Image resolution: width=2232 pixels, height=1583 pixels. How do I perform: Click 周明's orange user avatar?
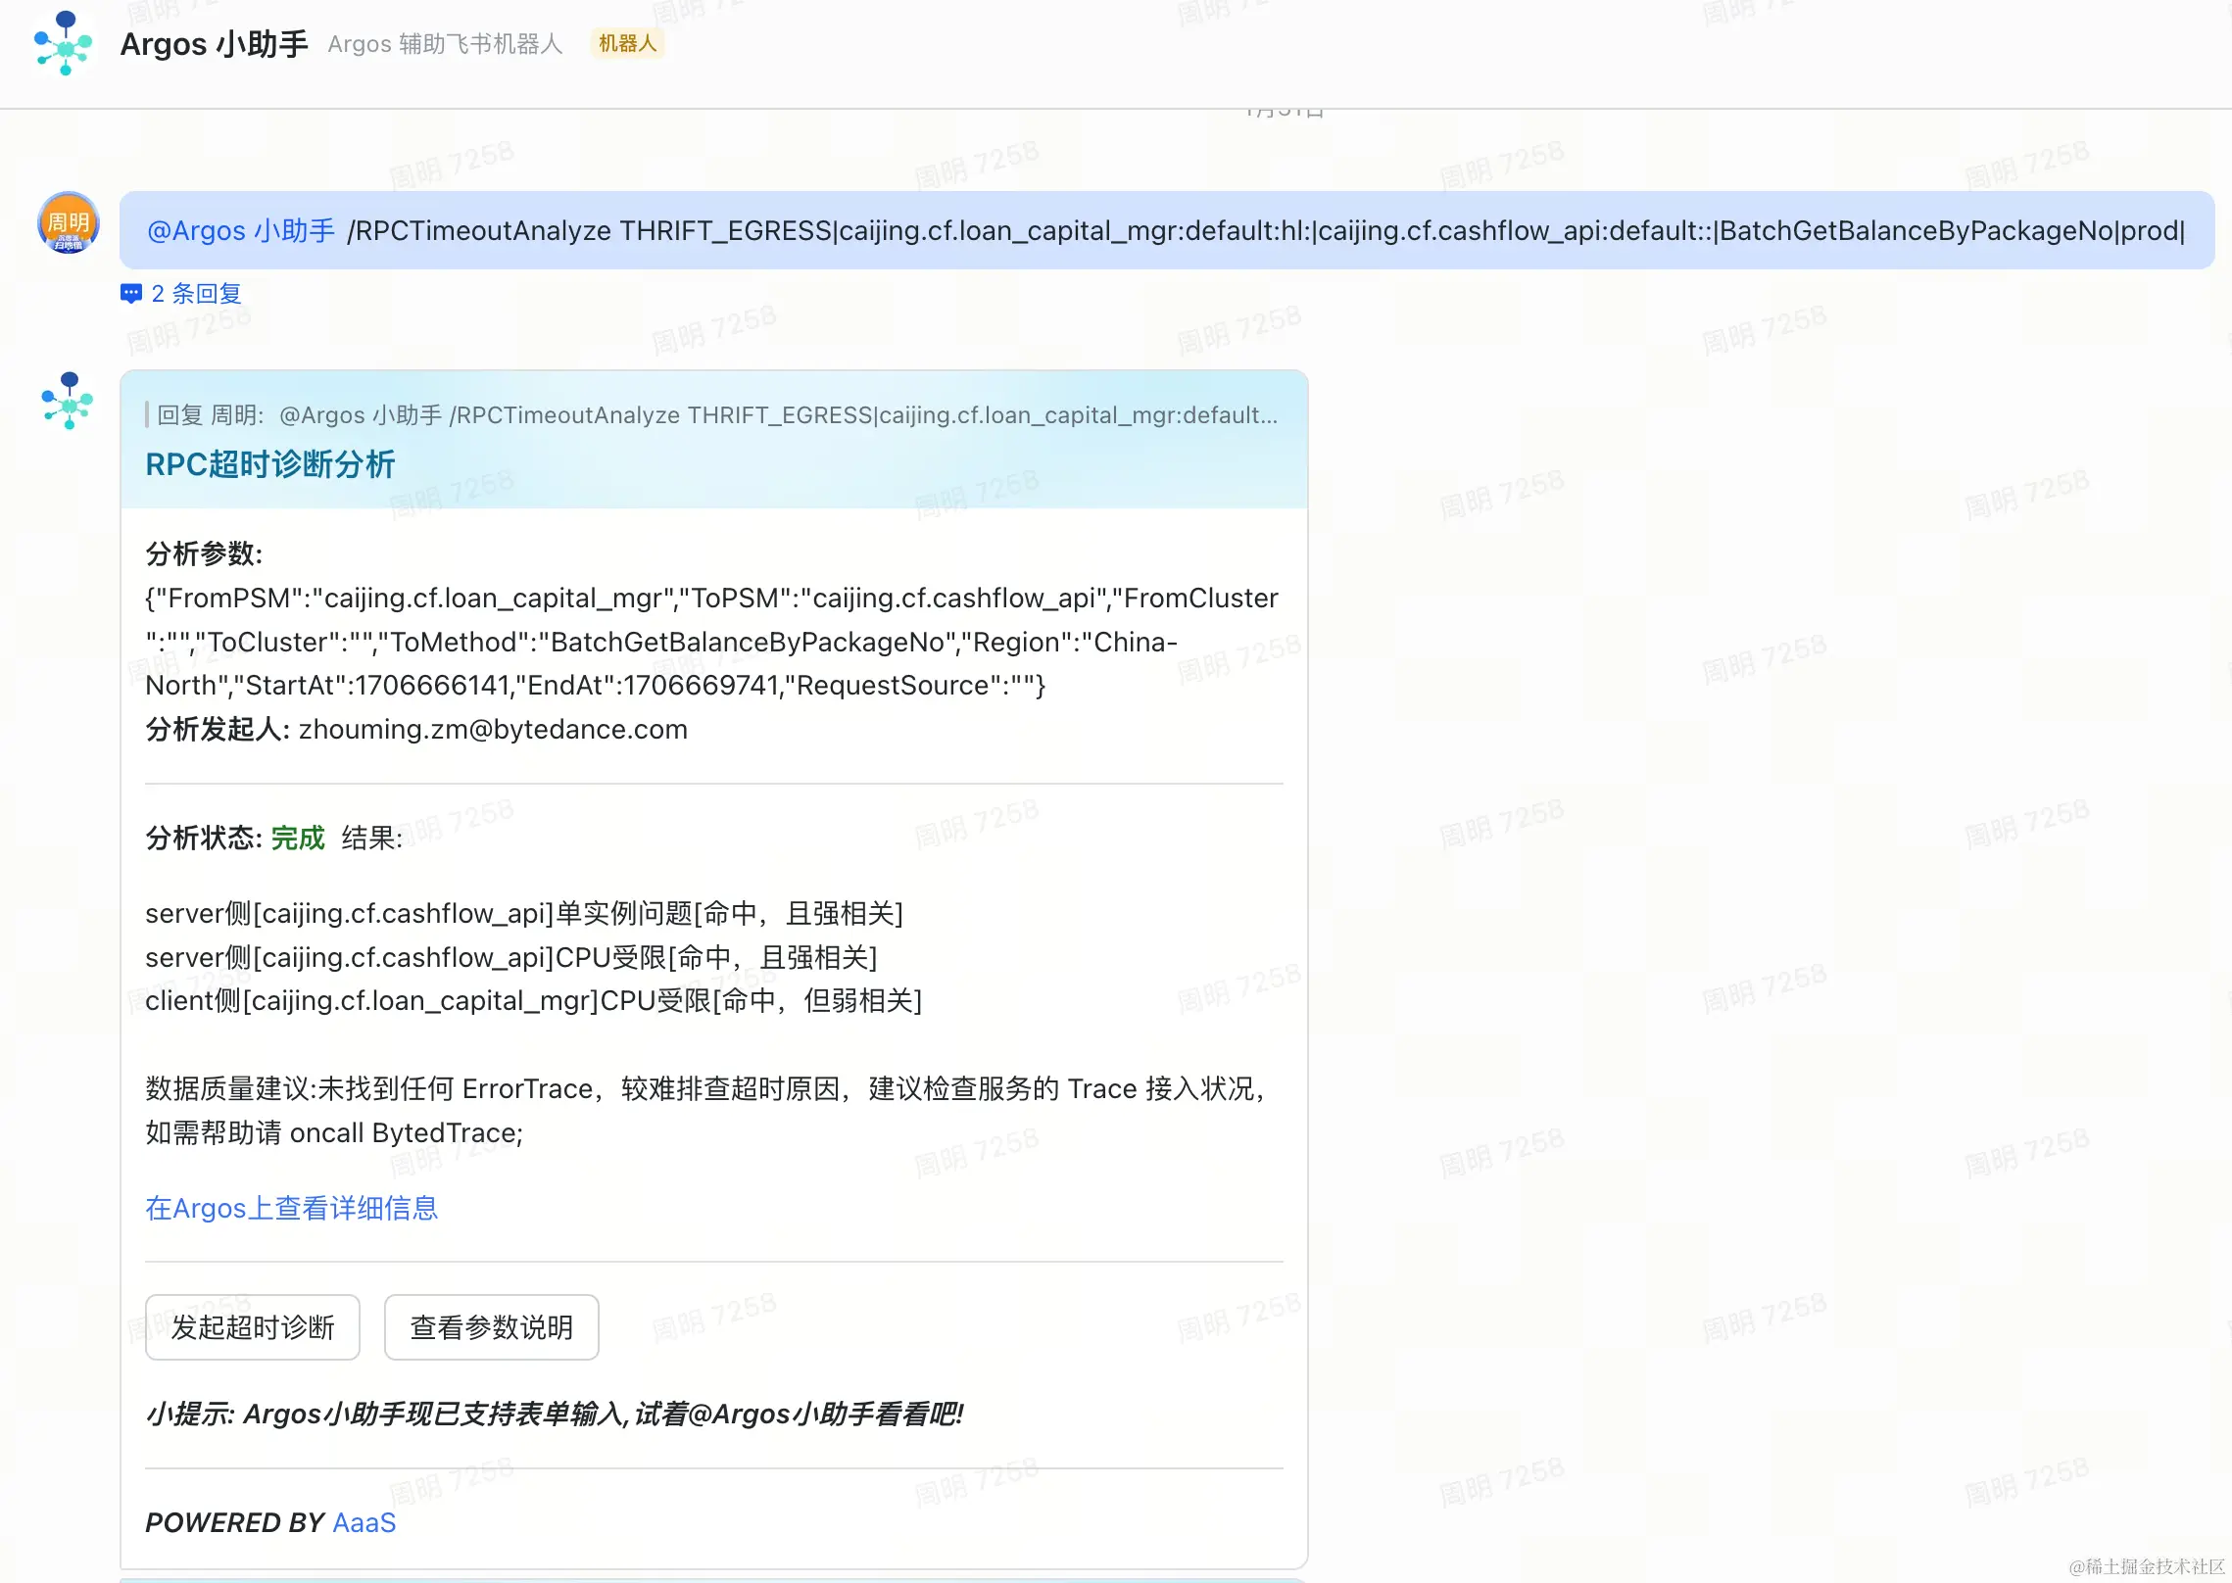68,222
